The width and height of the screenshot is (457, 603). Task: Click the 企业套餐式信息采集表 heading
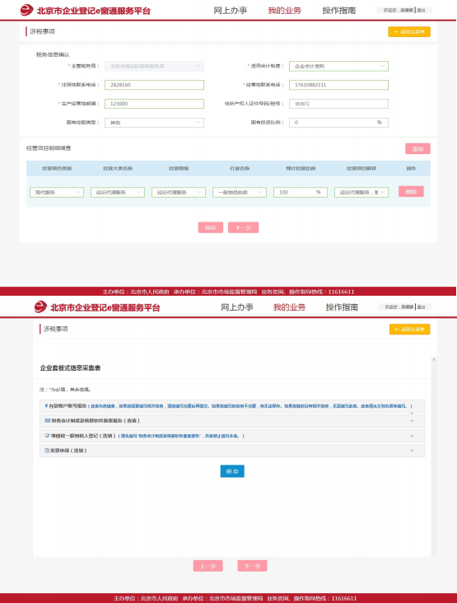click(70, 368)
